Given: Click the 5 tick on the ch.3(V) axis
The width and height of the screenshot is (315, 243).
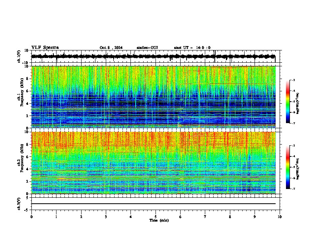Looking at the screenshot, I should coord(27,197).
